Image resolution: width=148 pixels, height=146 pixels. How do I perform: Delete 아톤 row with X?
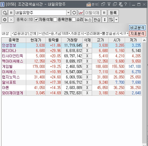coord(87,88)
